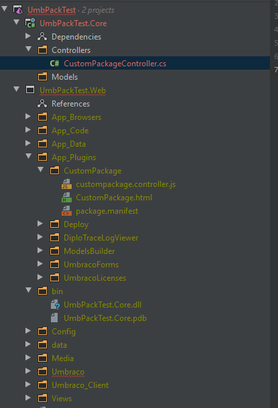The image size is (278, 408).
Task: Collapse the App_Plugins folder
Action: [x=29, y=156]
